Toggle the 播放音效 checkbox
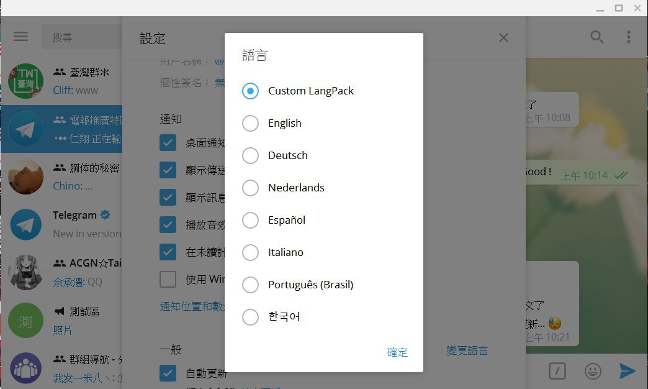The width and height of the screenshot is (648, 389). [168, 225]
